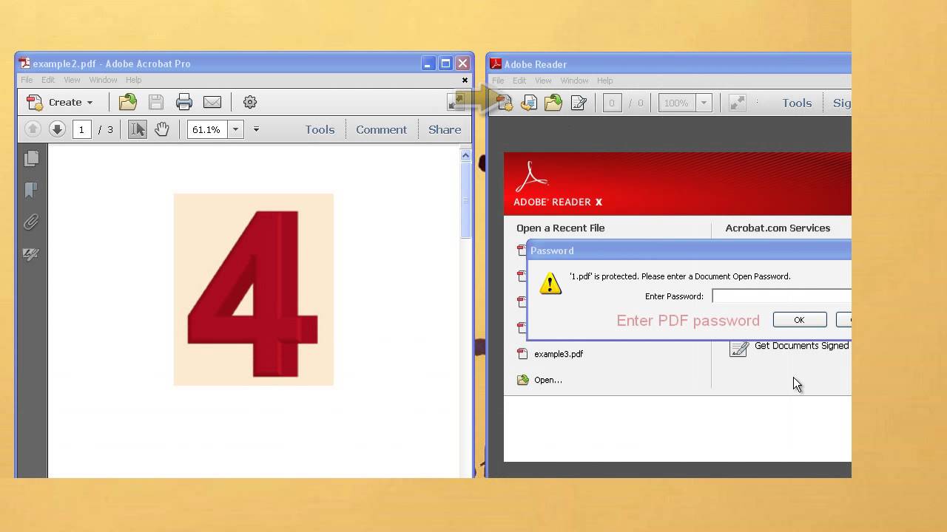Open the Window menu in Adobe Reader

[574, 81]
